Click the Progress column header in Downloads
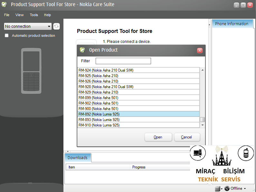The height and width of the screenshot is (192, 256). point(160,167)
